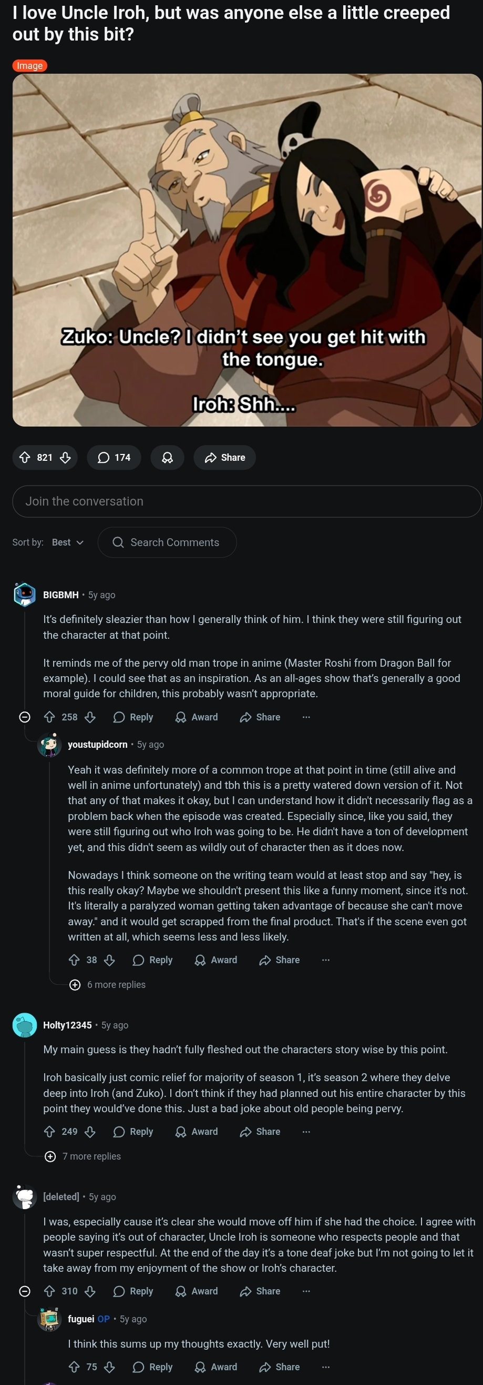Image resolution: width=483 pixels, height=1385 pixels.
Task: Upvote the main post with 821 points
Action: tap(25, 458)
